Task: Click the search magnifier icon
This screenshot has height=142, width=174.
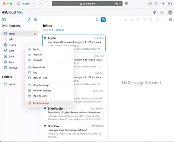Action: click(x=97, y=20)
